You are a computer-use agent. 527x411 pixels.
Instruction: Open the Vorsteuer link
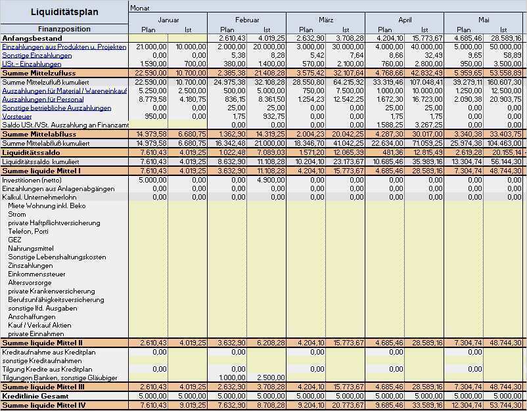coord(17,116)
